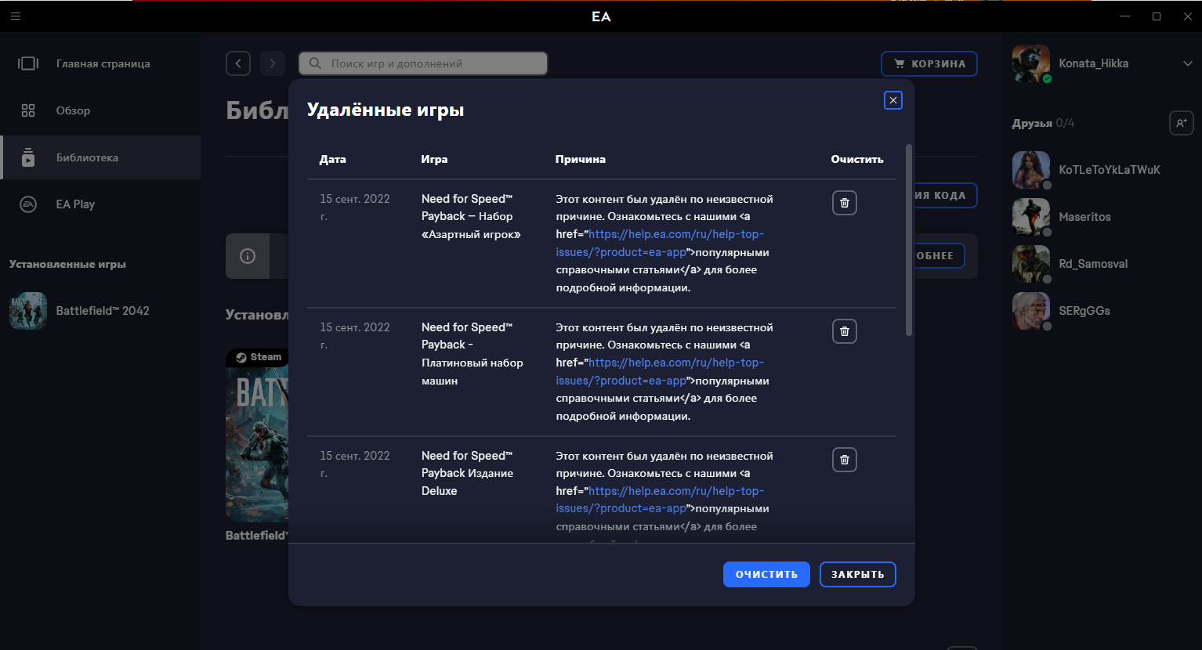Viewport: 1202px width, 650px height.
Task: Click the EA Play logo icon
Action: coord(28,204)
